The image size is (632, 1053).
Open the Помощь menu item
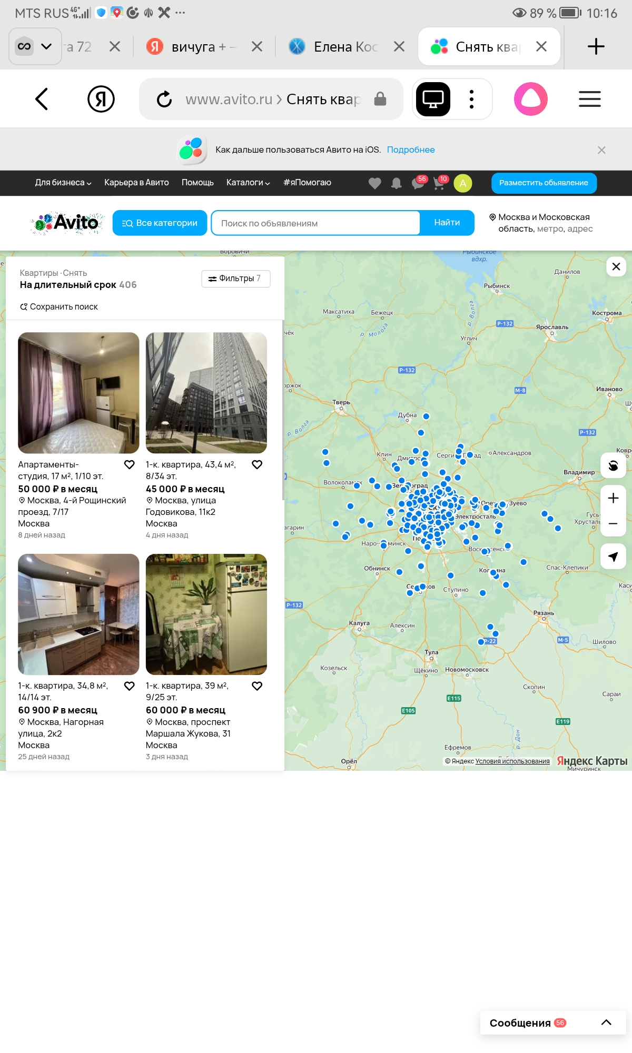click(x=197, y=183)
